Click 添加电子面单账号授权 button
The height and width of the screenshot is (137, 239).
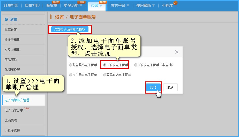click(x=70, y=29)
